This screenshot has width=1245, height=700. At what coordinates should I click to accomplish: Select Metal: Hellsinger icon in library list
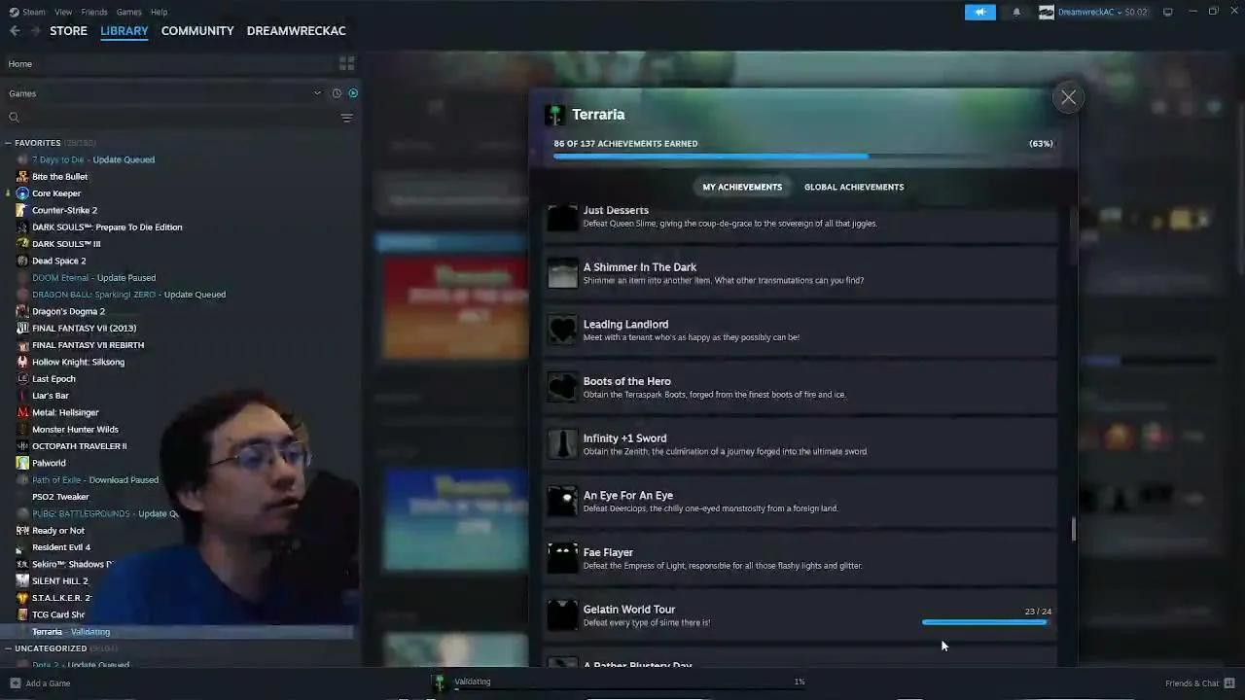pos(22,412)
